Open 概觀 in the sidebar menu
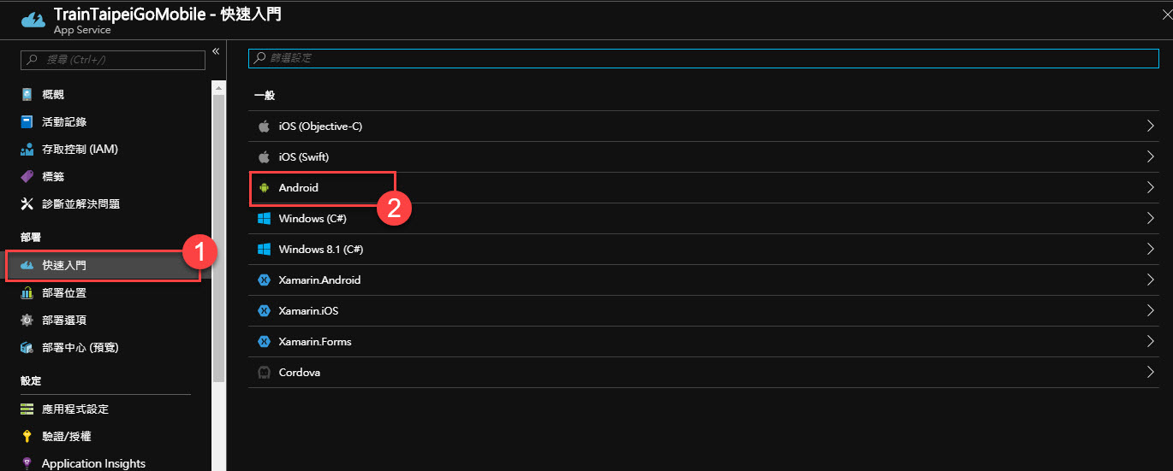 53,95
